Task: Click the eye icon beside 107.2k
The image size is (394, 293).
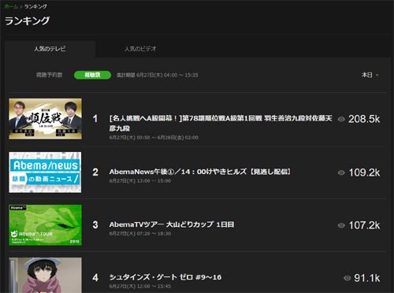Action: click(341, 225)
